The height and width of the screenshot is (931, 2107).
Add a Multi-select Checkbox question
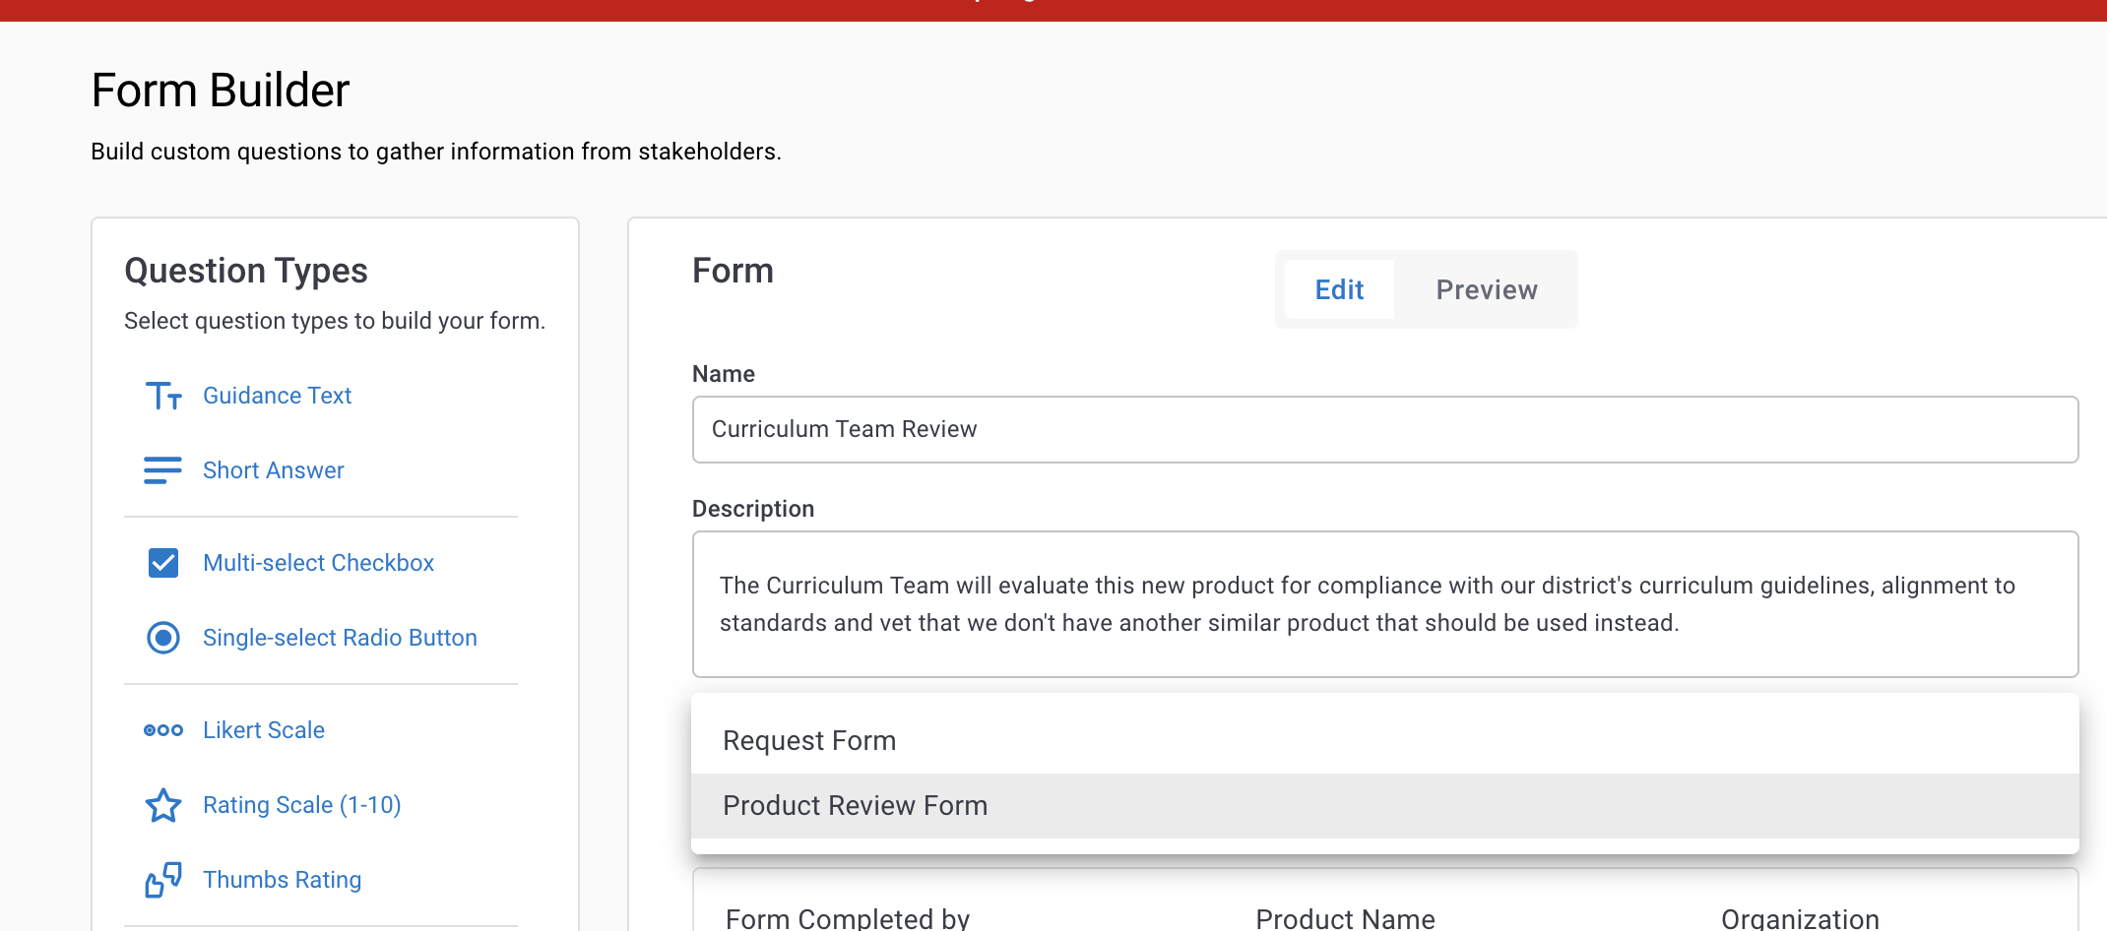point(318,563)
